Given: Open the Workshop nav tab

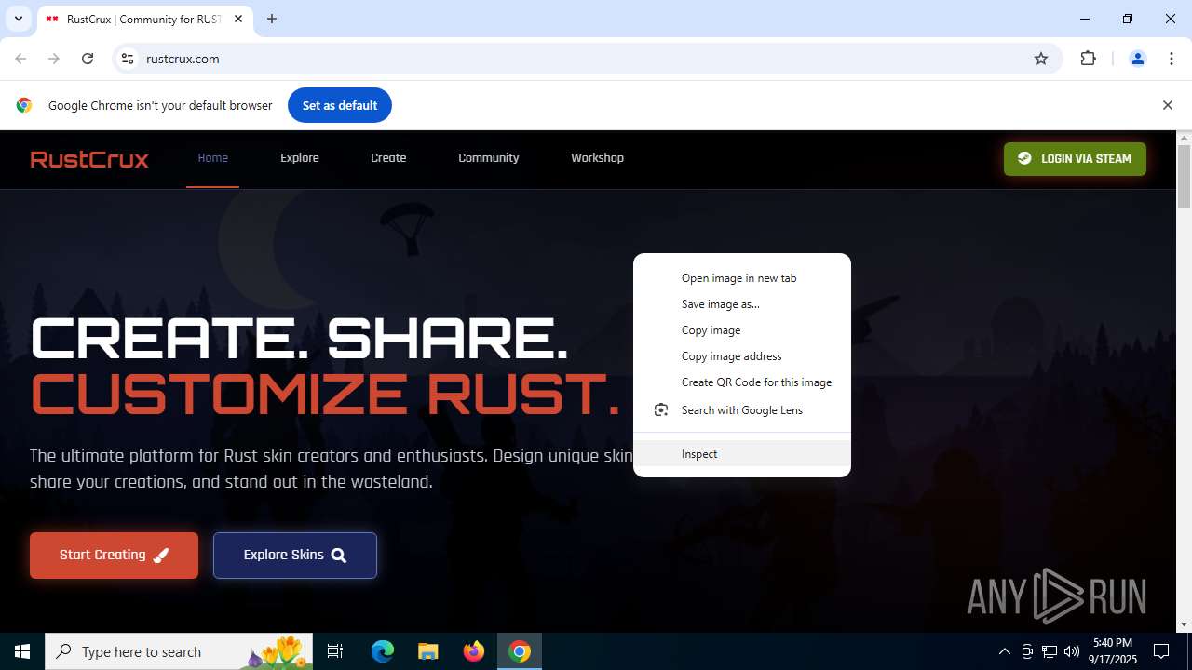Looking at the screenshot, I should (597, 158).
